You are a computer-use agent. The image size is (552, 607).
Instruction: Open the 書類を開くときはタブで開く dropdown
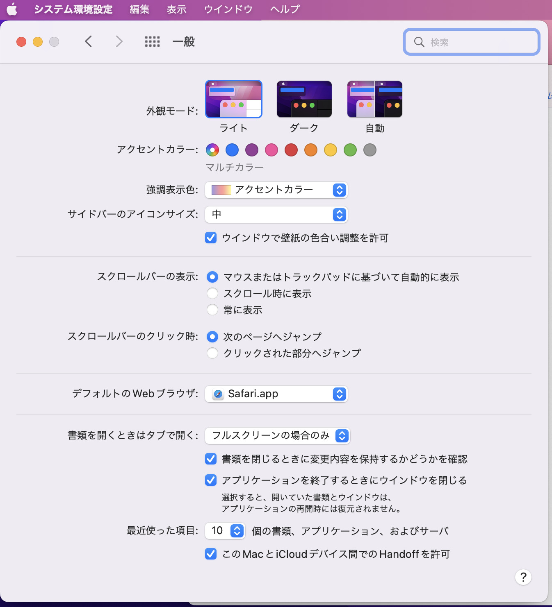click(278, 436)
